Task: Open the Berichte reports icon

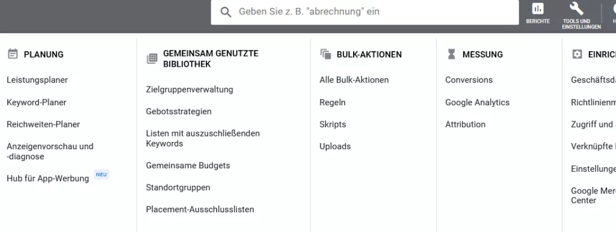Action: click(x=537, y=8)
